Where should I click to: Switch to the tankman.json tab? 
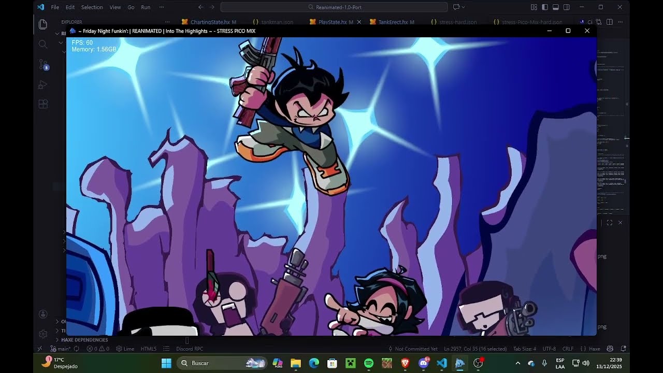(x=273, y=22)
